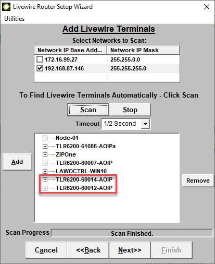This screenshot has width=215, height=264.
Task: Click the Remove button
Action: [198, 181]
